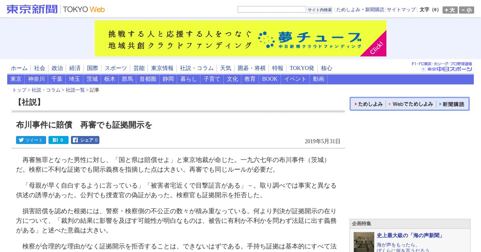Select 暮らし in the blue bar
The width and height of the screenshot is (481, 252).
point(189,79)
